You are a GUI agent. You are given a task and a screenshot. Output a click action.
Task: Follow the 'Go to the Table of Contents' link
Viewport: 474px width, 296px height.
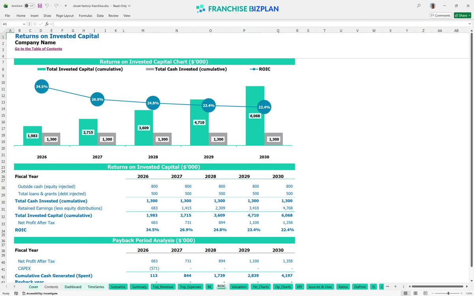click(38, 49)
